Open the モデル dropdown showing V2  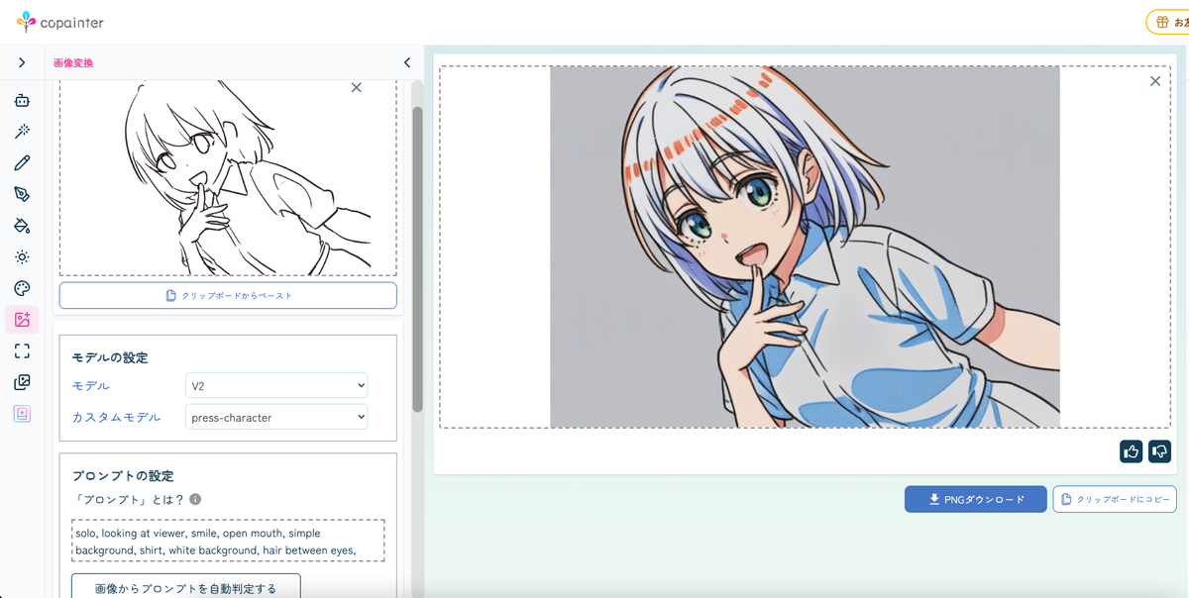coord(275,385)
